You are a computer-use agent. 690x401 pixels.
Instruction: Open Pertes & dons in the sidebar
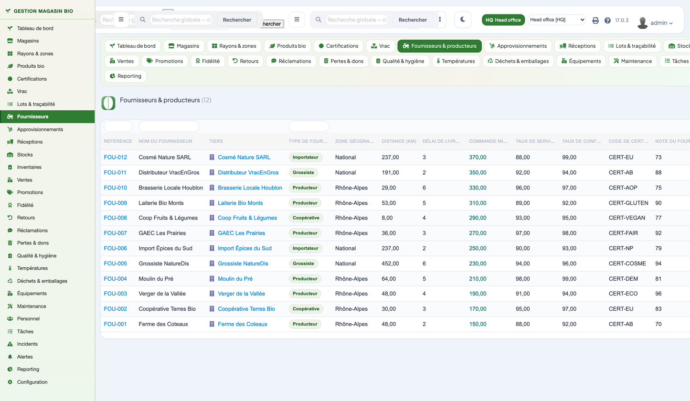click(47, 243)
